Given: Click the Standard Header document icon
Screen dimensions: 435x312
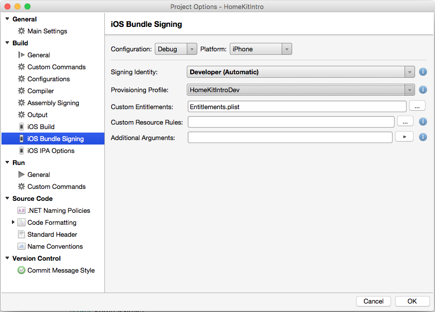Looking at the screenshot, I should click(x=21, y=234).
